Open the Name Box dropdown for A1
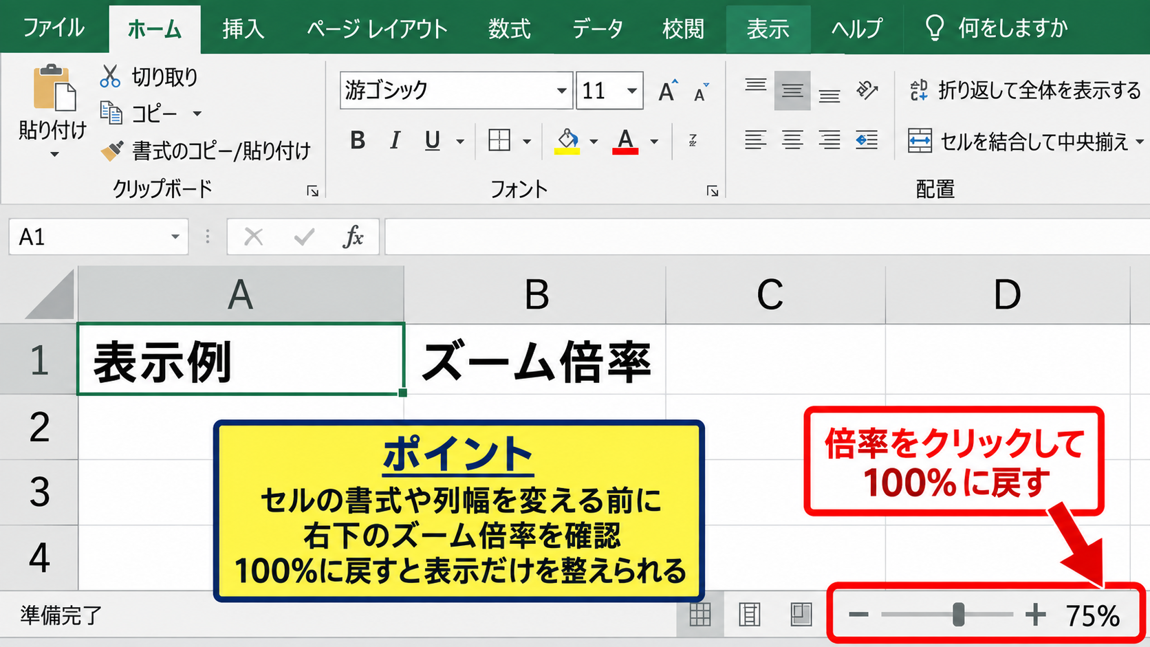The height and width of the screenshot is (647, 1150). tap(175, 237)
